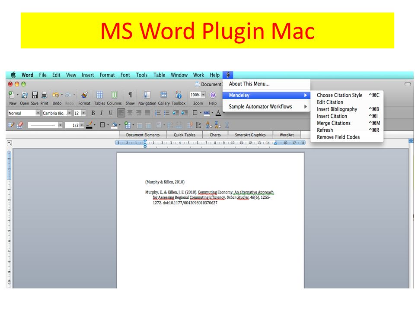The height and width of the screenshot is (311, 415).
Task: Click the numbered list icon
Action: click(158, 113)
